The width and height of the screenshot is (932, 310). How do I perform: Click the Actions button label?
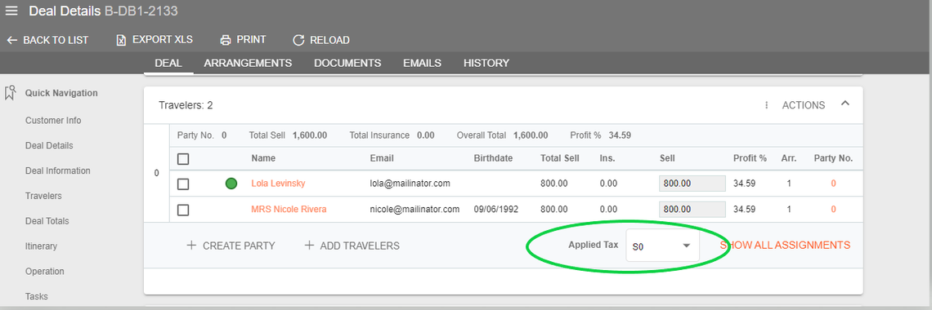(804, 105)
